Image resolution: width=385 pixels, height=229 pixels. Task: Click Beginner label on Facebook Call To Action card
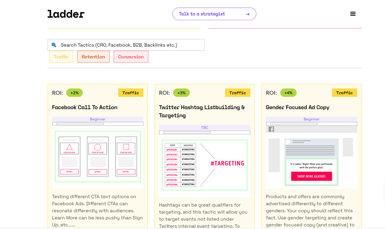(x=98, y=119)
